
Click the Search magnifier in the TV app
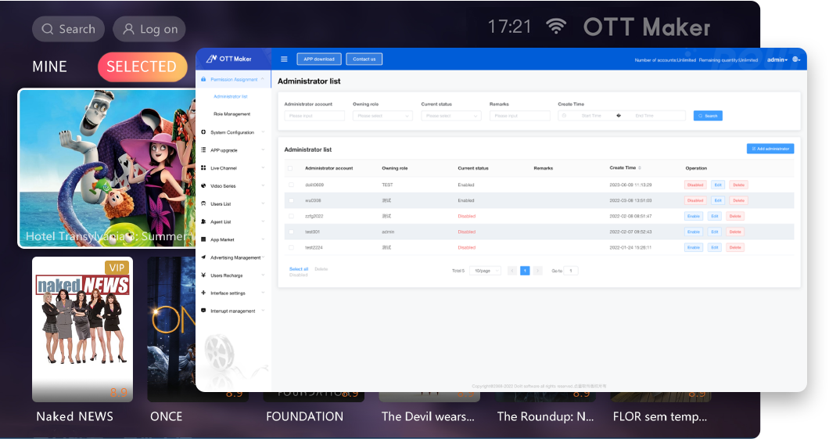tap(48, 29)
